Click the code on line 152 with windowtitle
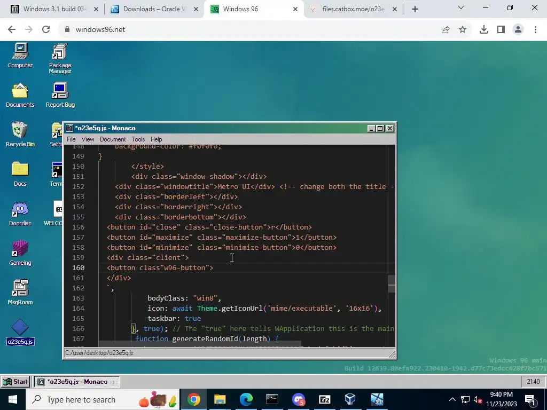The image size is (547, 410). [255, 186]
